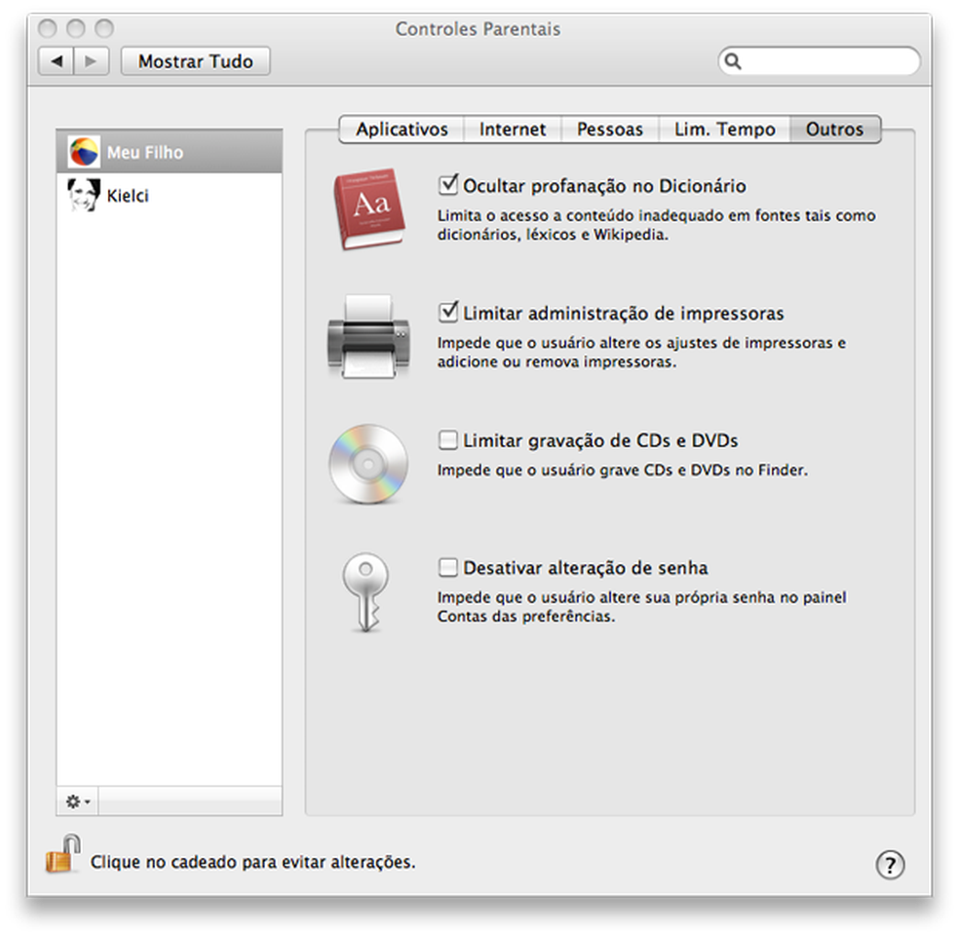Click the printer icon

[368, 337]
